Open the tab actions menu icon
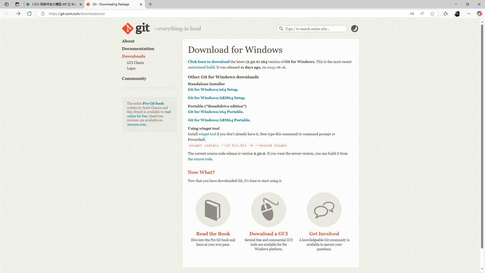The height and width of the screenshot is (273, 485). (17, 4)
